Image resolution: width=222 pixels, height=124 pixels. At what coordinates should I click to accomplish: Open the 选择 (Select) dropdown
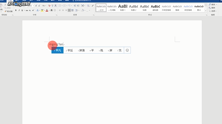(x=213, y=11)
